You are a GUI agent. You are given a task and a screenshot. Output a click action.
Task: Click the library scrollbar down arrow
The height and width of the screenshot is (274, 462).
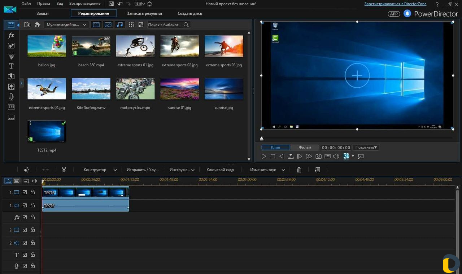pos(249,159)
